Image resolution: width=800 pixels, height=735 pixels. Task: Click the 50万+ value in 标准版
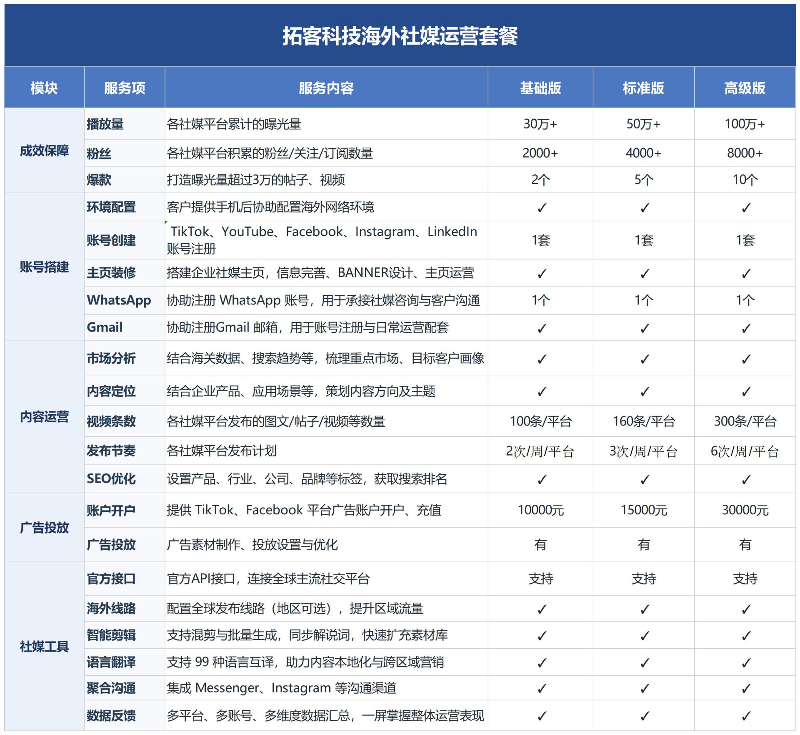tap(643, 124)
